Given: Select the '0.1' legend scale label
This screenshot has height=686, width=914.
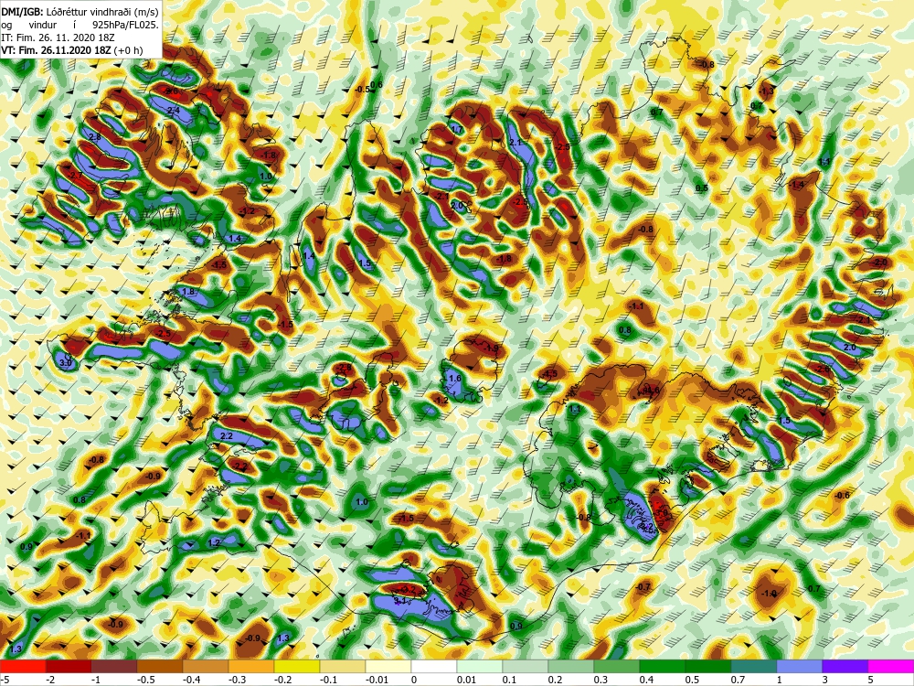Looking at the screenshot, I should coord(510,680).
